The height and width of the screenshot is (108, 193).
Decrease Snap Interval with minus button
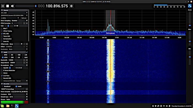[24, 62]
